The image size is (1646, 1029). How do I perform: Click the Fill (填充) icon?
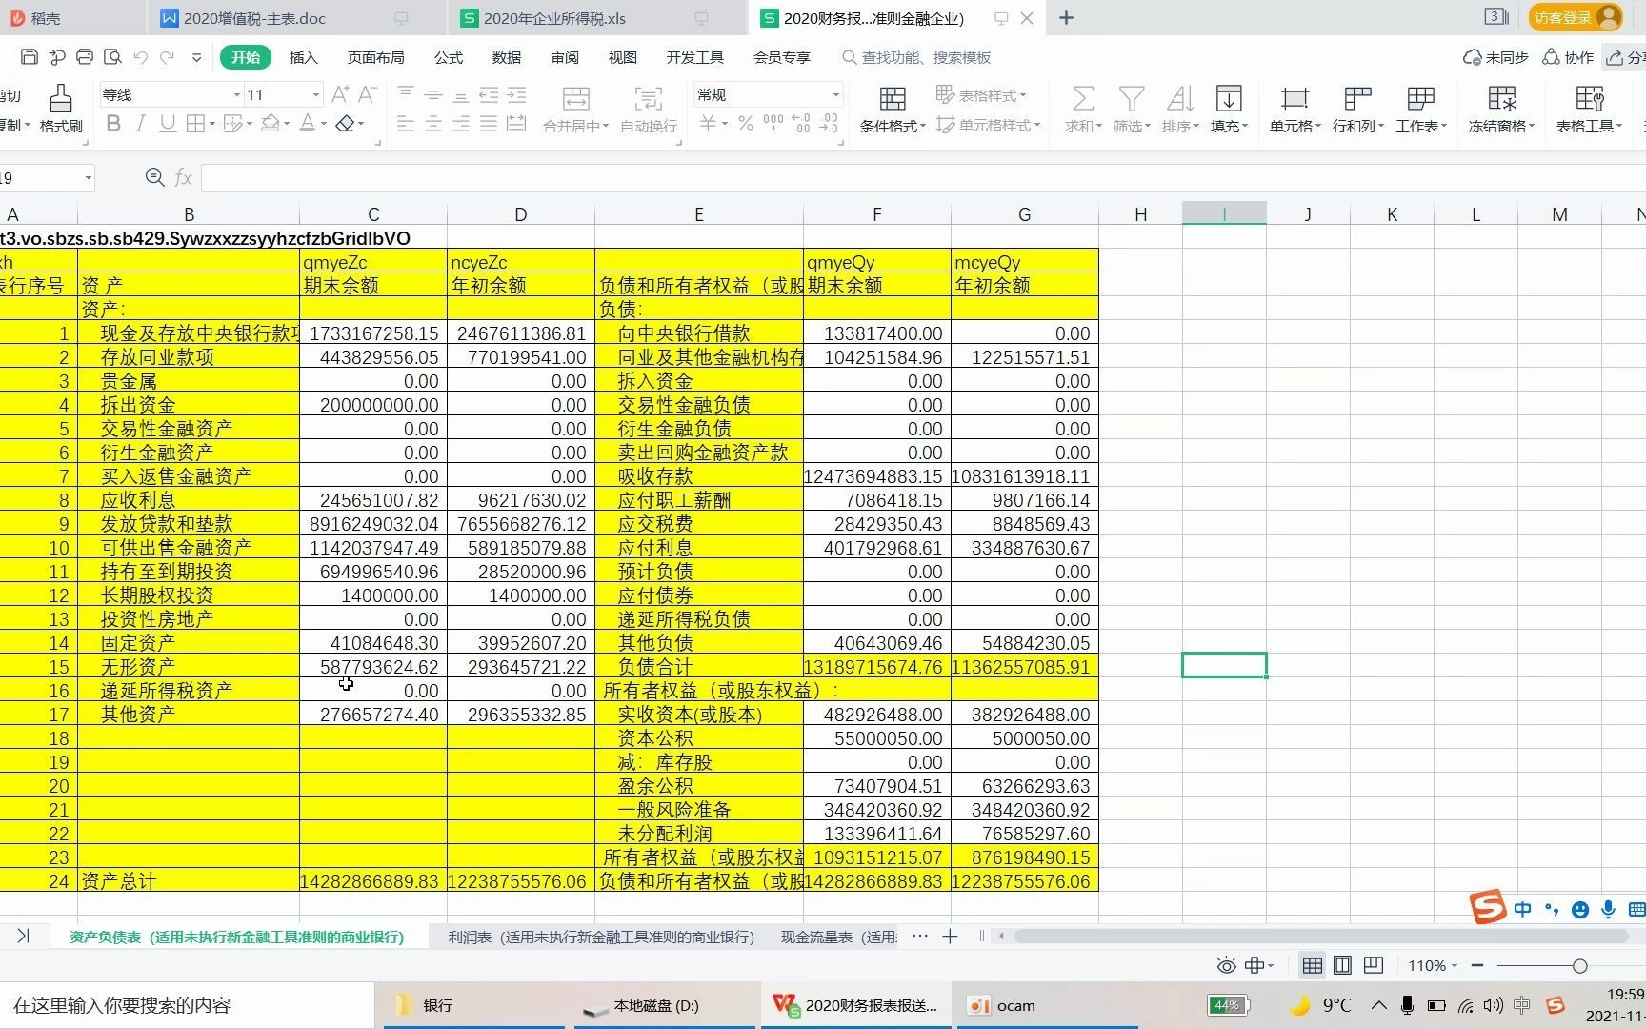(x=1229, y=109)
